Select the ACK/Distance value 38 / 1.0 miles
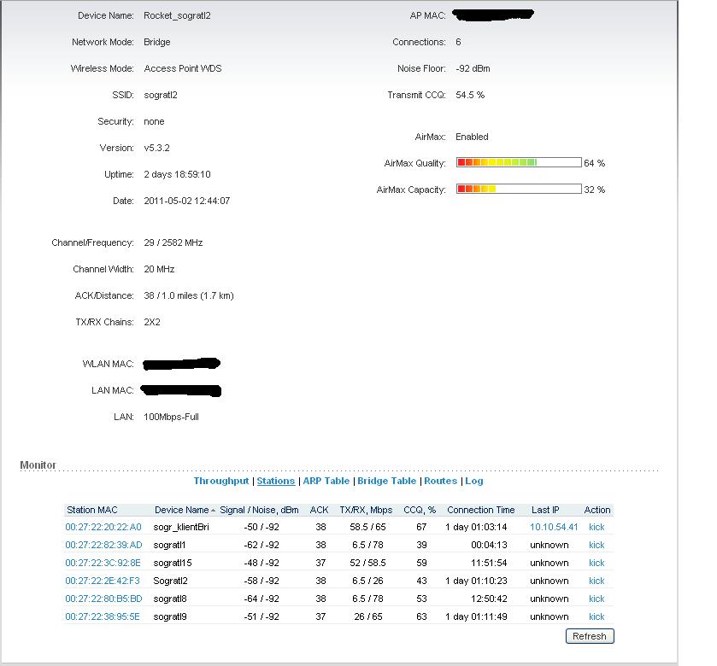The width and height of the screenshot is (717, 666). click(189, 296)
